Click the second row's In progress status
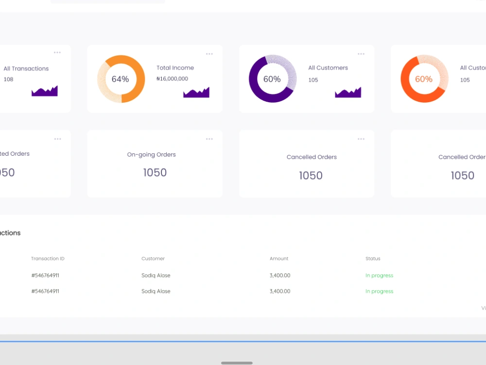 point(380,292)
